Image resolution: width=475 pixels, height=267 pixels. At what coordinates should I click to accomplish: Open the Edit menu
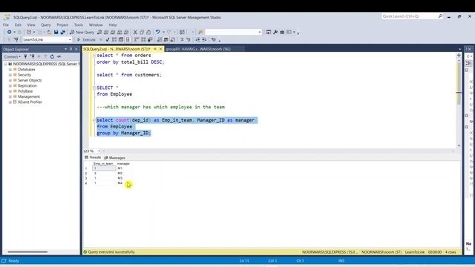point(18,24)
